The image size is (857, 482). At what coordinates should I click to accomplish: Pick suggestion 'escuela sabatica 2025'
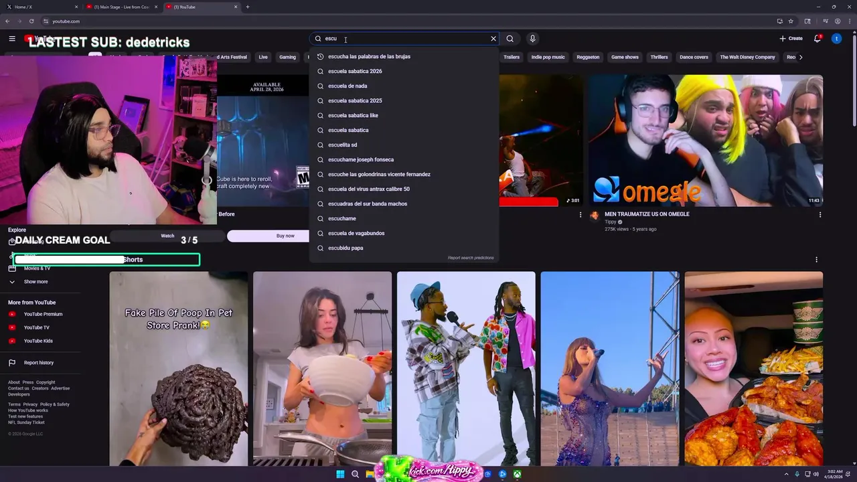404,100
